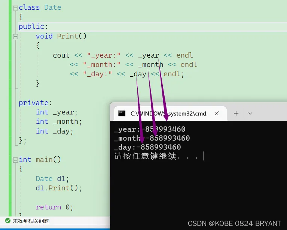Click the 'Date' class name after class
This screenshot has height=230, width=287.
[53, 7]
